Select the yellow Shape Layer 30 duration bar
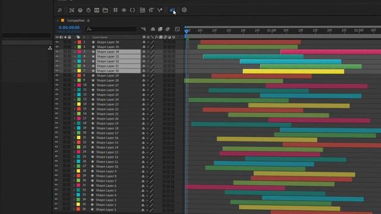The height and width of the screenshot is (214, 381). click(x=293, y=71)
